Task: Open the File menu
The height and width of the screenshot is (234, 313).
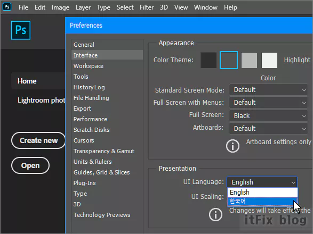Action: point(23,7)
